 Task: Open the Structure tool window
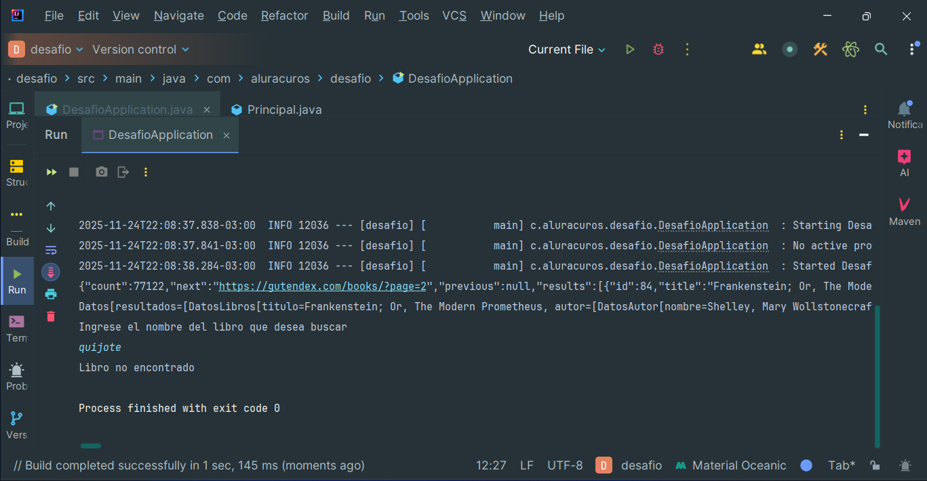click(x=17, y=173)
